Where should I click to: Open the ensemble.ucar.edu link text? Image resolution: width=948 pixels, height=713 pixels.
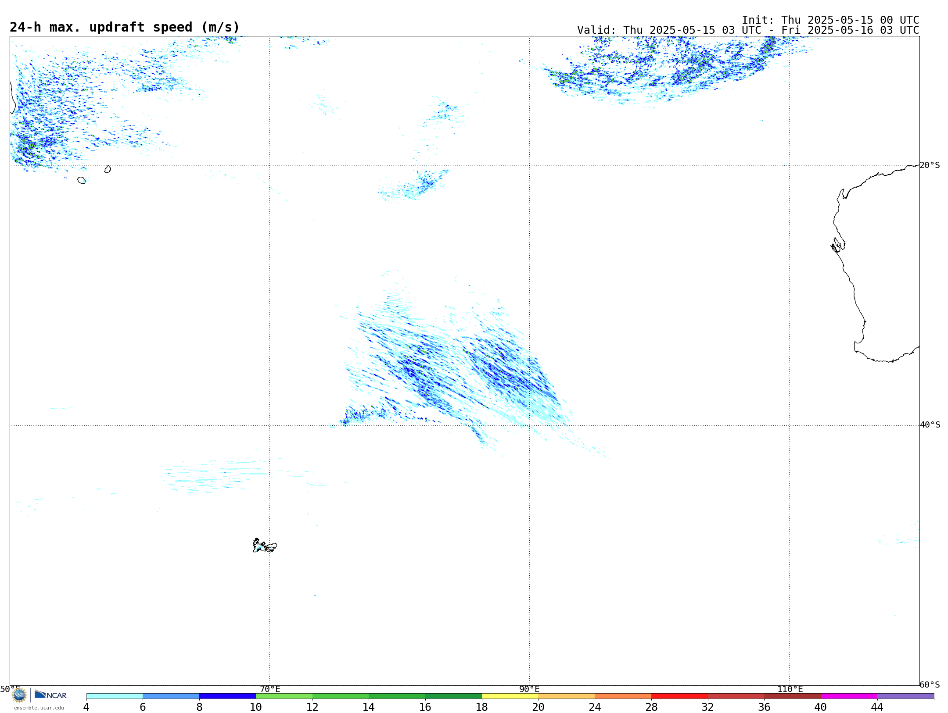(x=39, y=708)
